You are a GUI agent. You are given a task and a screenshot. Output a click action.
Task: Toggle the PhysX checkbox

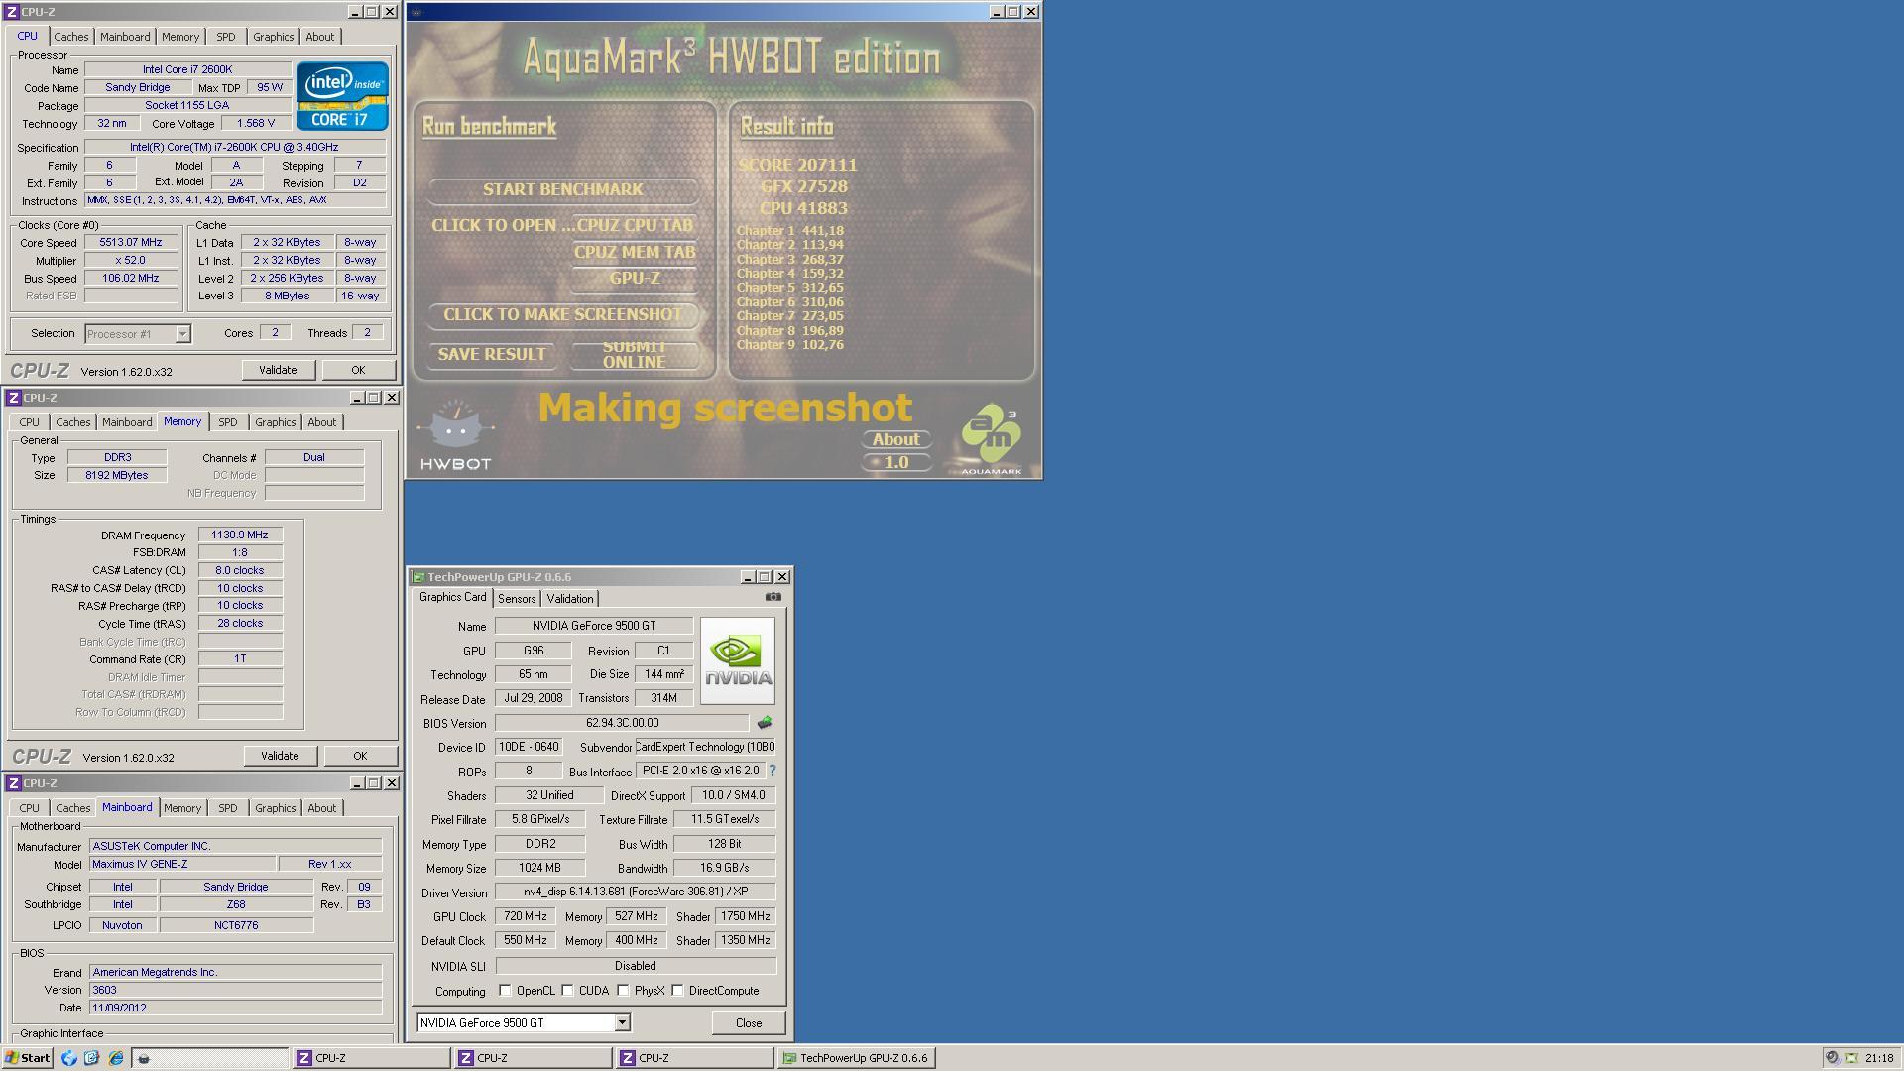624,991
